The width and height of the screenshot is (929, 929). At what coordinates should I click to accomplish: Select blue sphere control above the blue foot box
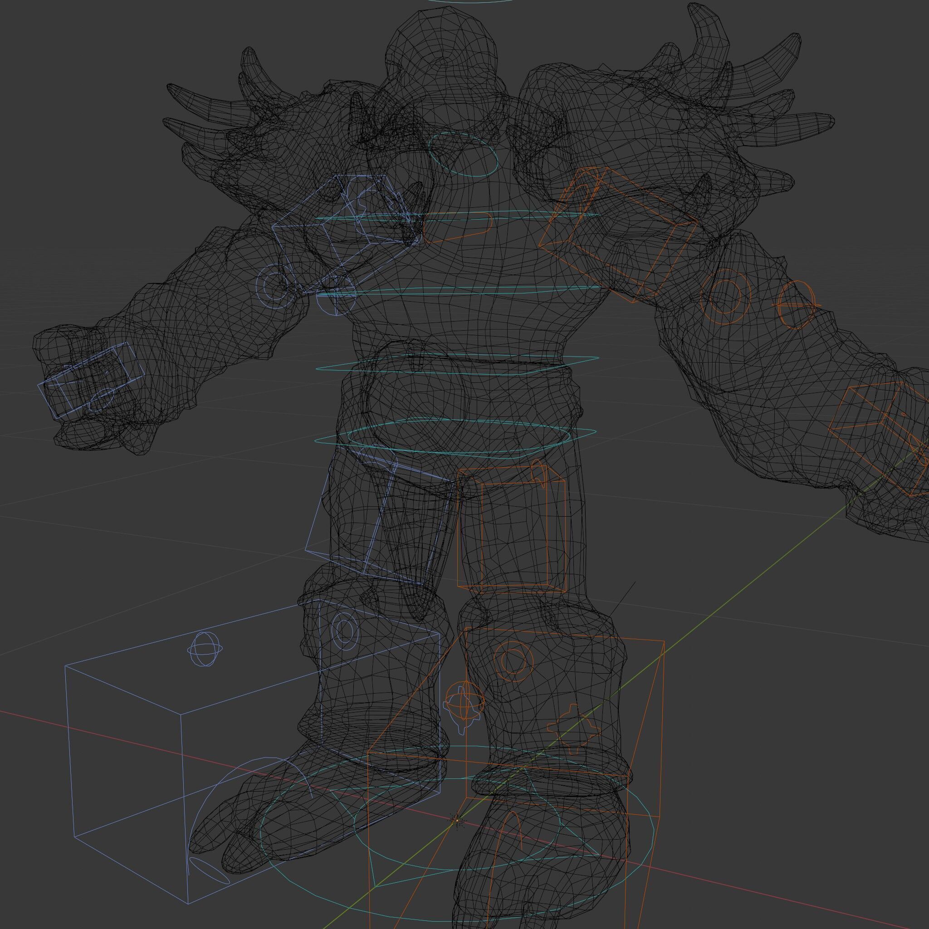point(206,649)
